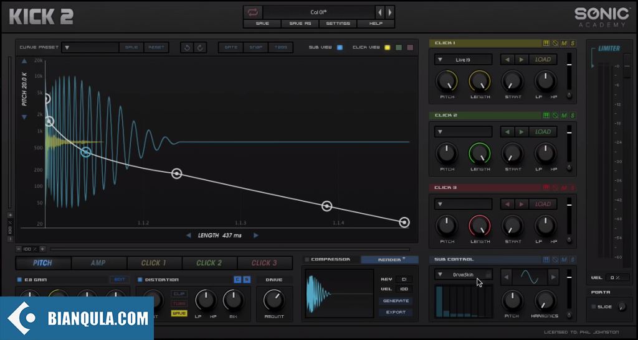Mute Sub Control with M icon

(x=564, y=260)
